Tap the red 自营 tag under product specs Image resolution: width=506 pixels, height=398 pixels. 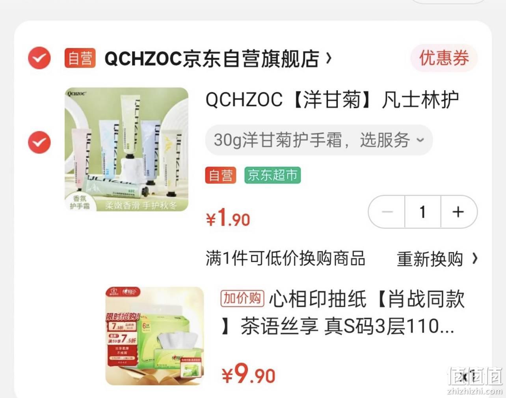tap(221, 175)
